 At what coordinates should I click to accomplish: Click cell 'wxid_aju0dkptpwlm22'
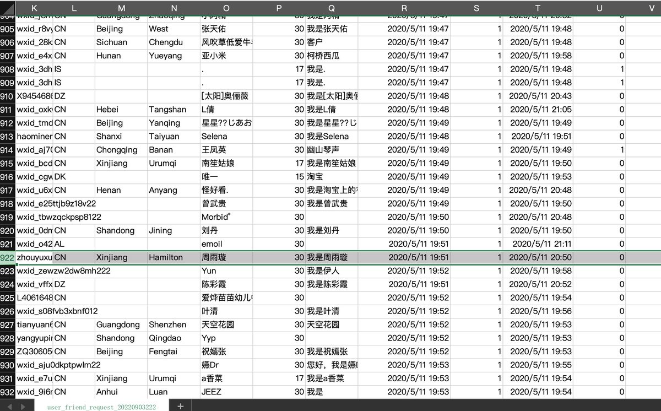pos(59,365)
